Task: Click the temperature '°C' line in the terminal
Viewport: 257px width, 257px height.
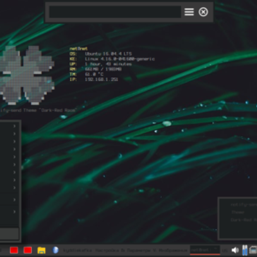Action: point(87,75)
